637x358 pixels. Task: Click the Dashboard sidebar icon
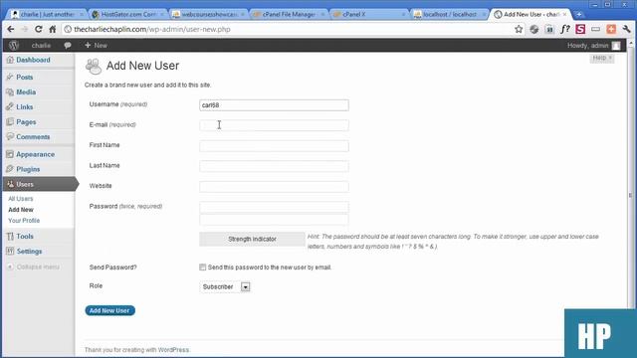coord(10,60)
